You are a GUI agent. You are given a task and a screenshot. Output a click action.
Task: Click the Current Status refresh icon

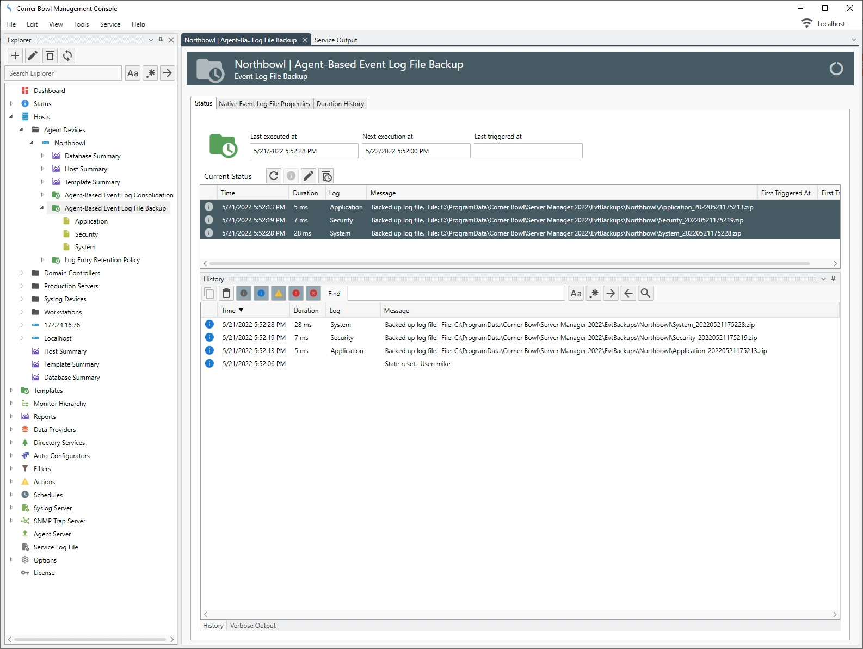274,176
